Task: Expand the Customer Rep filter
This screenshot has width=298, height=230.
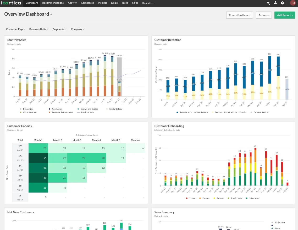Action: (x=16, y=29)
